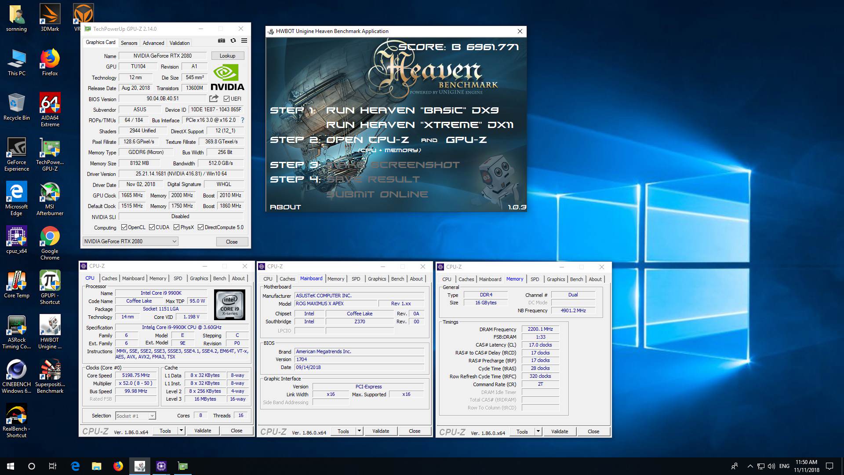Viewport: 844px width, 475px height.
Task: Click Run Heaven "Xtreme" DX11
Action: (419, 124)
